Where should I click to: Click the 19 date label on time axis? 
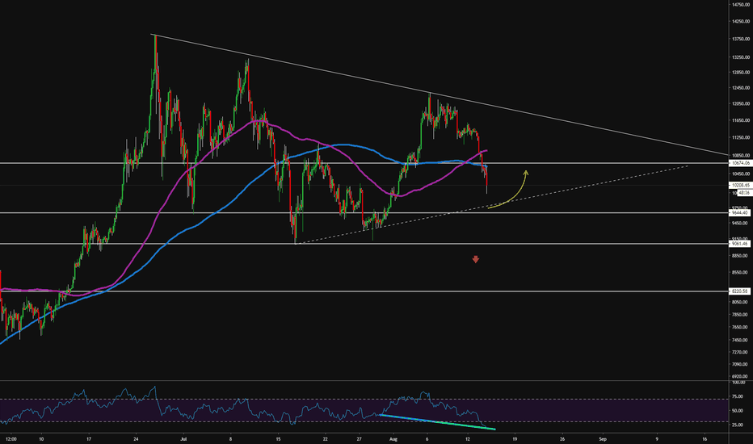pyautogui.click(x=515, y=438)
